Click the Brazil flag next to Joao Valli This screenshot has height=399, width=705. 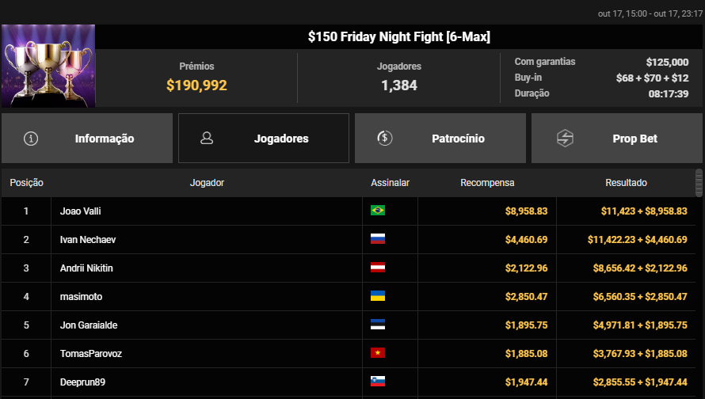click(x=378, y=211)
